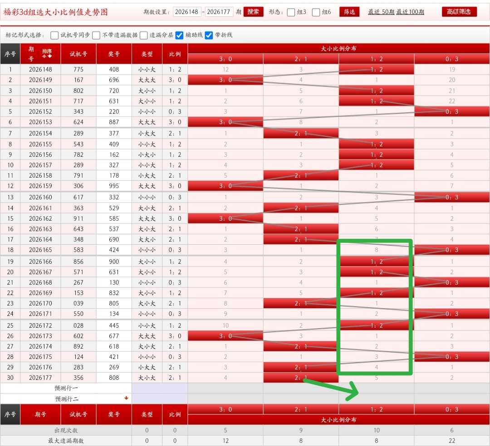Select the red 1:2 cell in row 2026166

376,262
